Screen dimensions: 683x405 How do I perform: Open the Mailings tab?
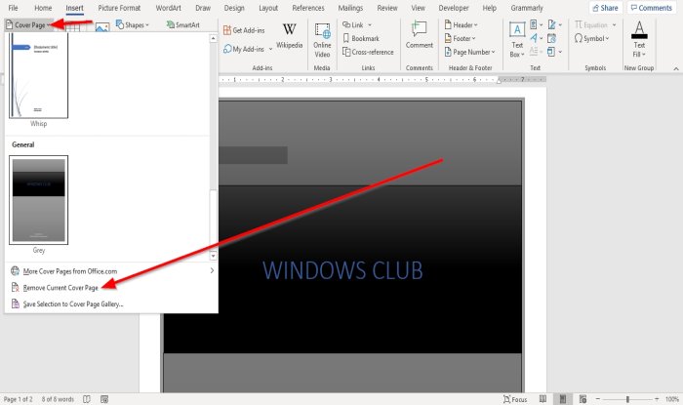point(350,8)
